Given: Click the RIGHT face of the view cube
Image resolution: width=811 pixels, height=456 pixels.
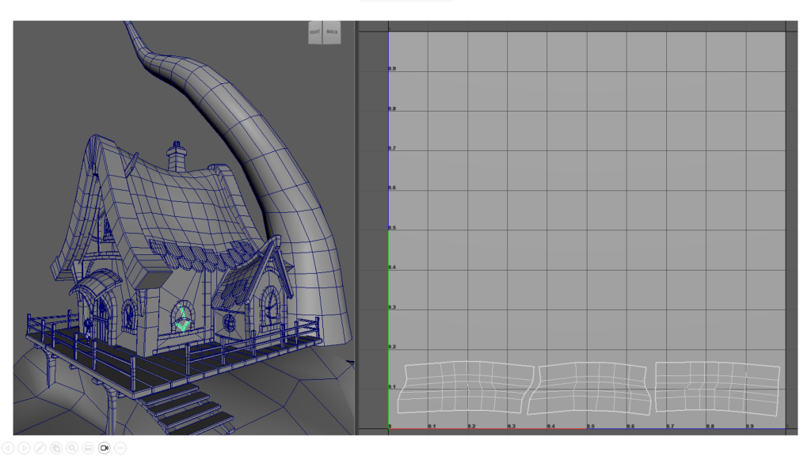Looking at the screenshot, I should coord(315,32).
